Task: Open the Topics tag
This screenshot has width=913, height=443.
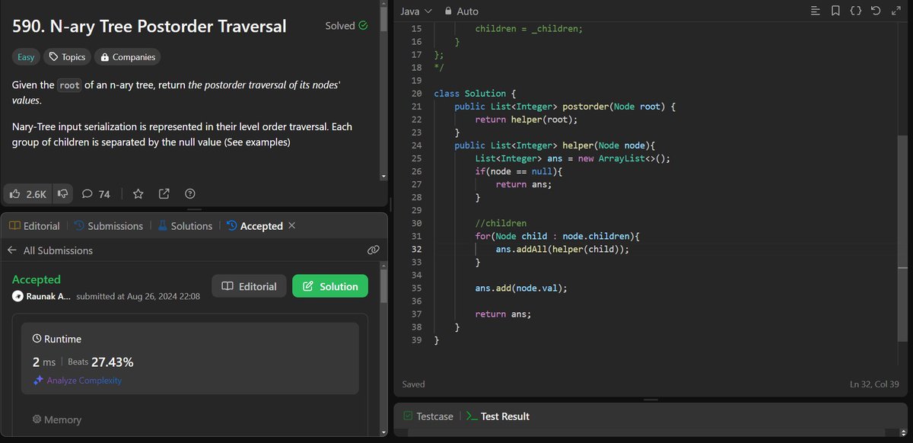Action: pyautogui.click(x=67, y=57)
